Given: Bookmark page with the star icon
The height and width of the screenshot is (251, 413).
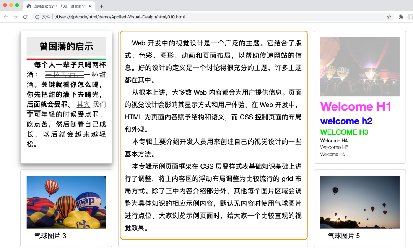Looking at the screenshot, I should [389, 17].
